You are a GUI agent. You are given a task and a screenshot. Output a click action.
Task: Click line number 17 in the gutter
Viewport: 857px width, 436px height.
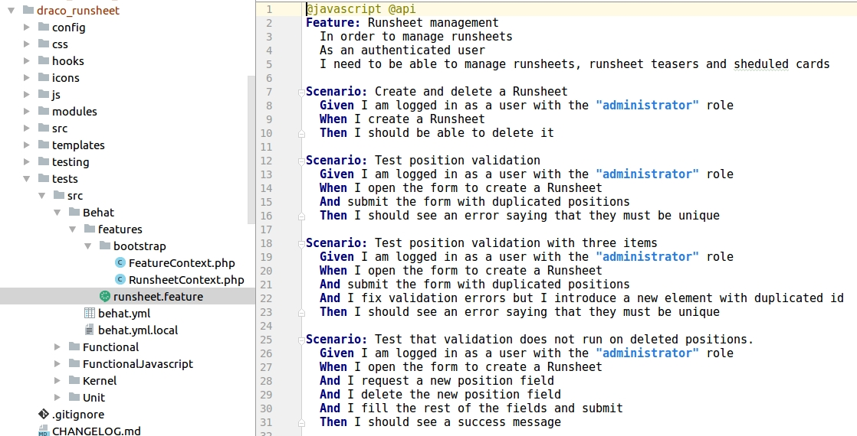(266, 229)
